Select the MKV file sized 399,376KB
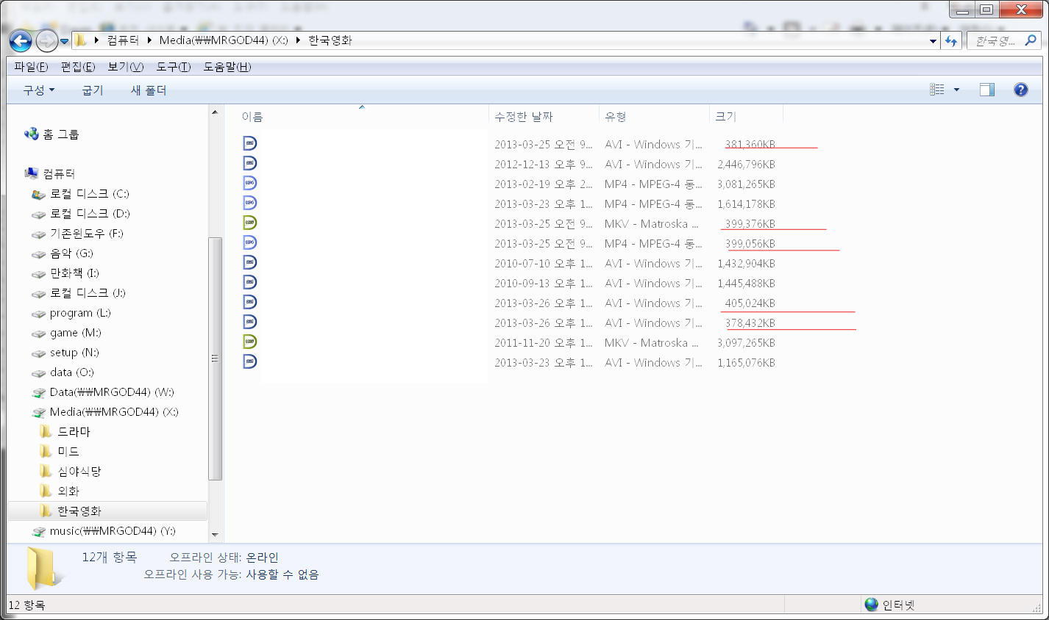 [509, 223]
